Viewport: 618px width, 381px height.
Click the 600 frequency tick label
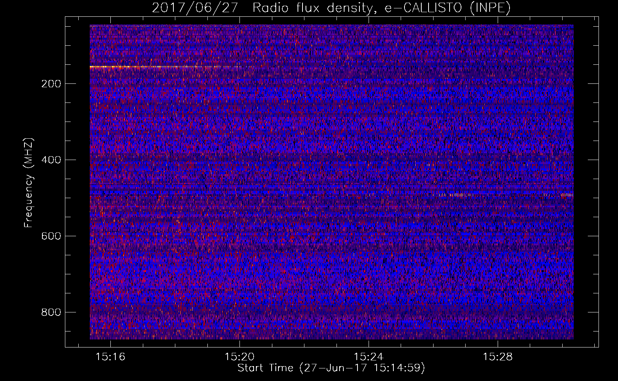click(51, 236)
